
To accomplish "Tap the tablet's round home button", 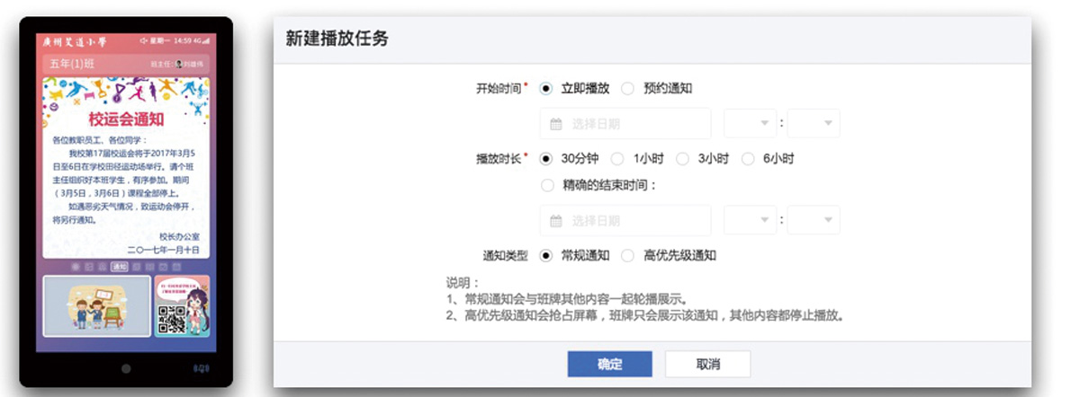I will pyautogui.click(x=126, y=368).
